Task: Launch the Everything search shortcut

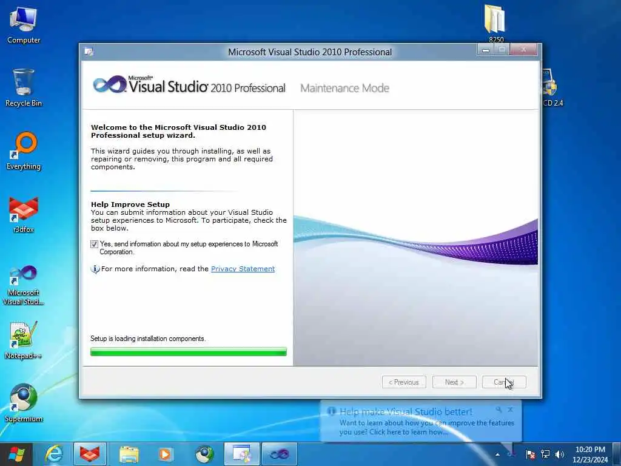Action: pyautogui.click(x=24, y=151)
